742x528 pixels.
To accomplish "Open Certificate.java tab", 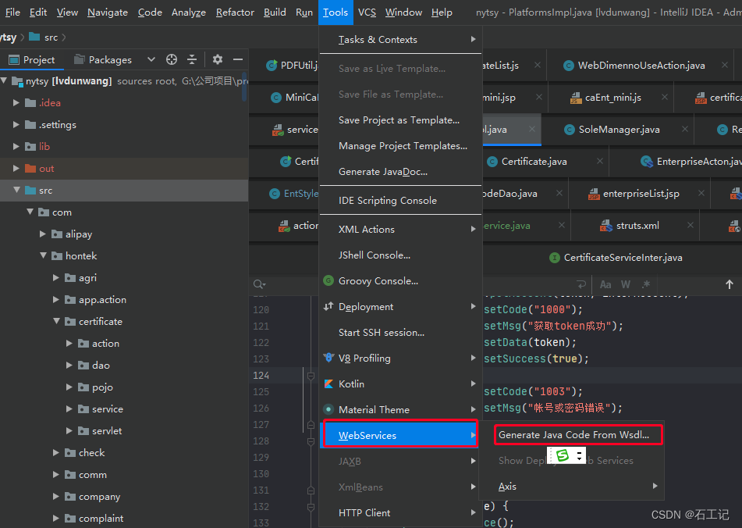I will tap(534, 162).
